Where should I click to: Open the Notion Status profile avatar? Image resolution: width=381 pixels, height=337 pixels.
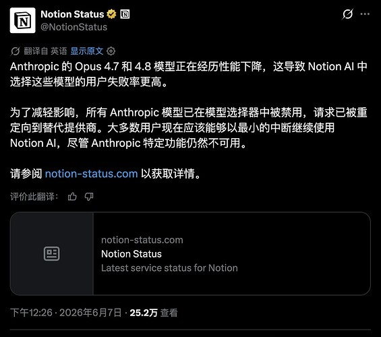[x=23, y=20]
